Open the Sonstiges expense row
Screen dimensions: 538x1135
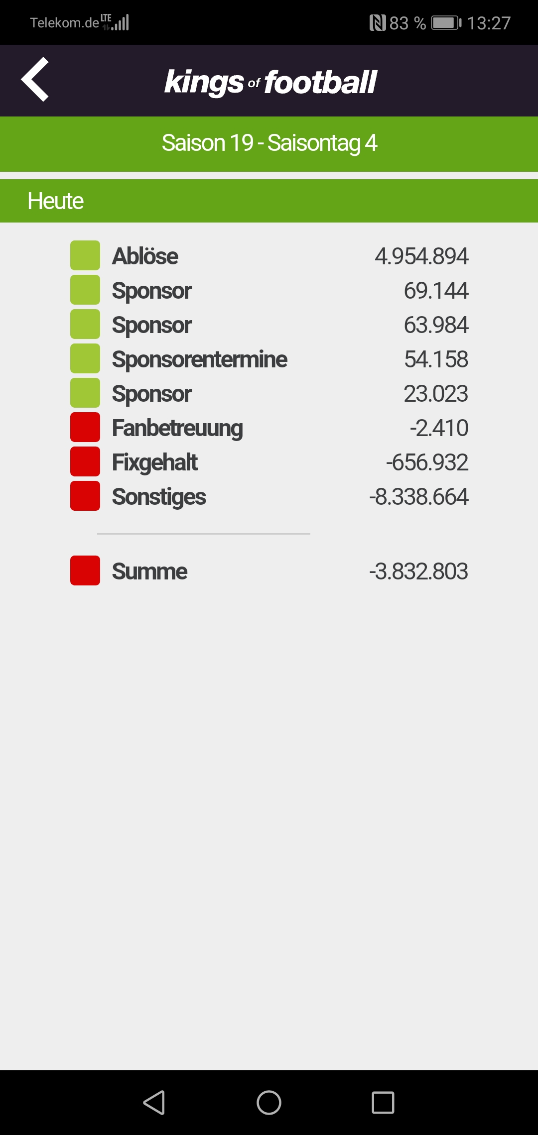pyautogui.click(x=269, y=496)
